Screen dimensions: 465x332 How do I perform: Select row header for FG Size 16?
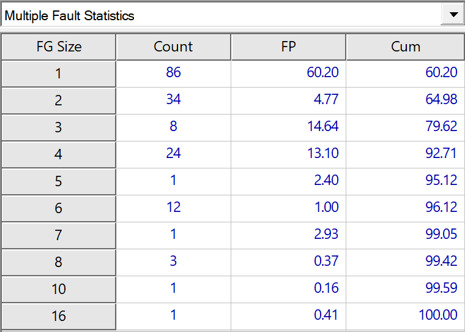(59, 316)
